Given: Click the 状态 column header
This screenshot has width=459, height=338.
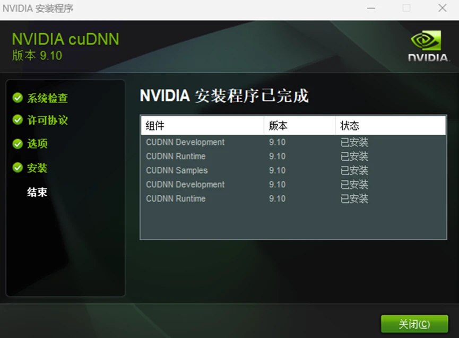Looking at the screenshot, I should [391, 126].
